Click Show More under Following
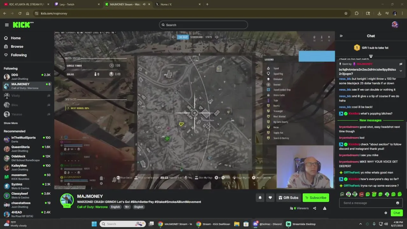The height and width of the screenshot is (229, 407). pyautogui.click(x=11, y=123)
